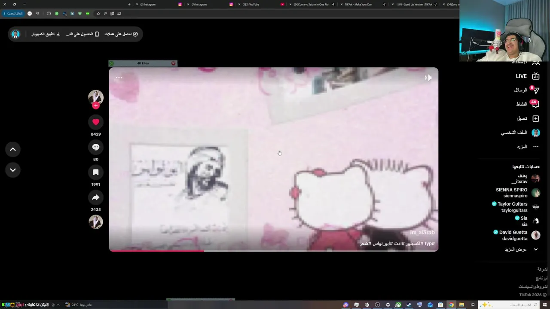
Task: Open الملف الشخصي profile page
Action: click(x=520, y=133)
